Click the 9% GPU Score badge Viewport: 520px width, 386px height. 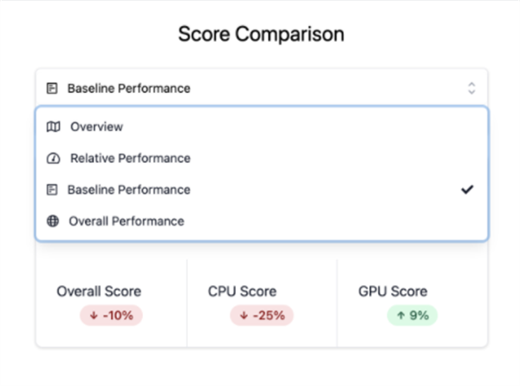pos(413,315)
